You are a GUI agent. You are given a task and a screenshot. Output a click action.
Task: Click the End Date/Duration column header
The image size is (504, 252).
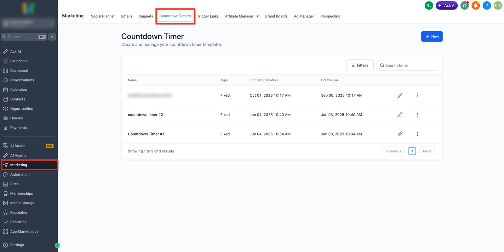click(x=264, y=80)
